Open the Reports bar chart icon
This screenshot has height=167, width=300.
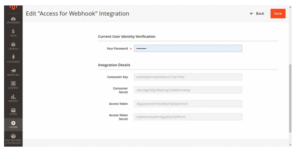[13, 98]
